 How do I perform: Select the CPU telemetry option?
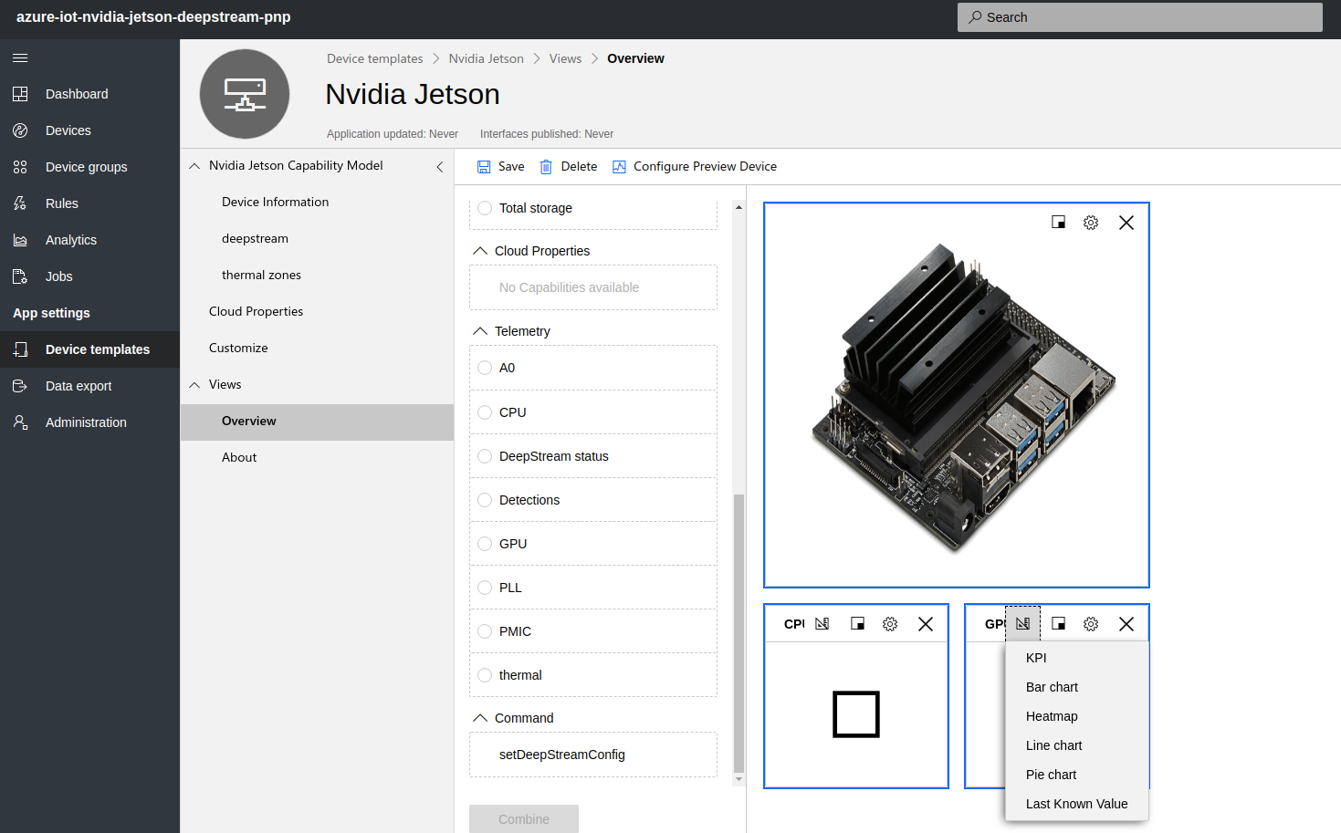pyautogui.click(x=485, y=412)
